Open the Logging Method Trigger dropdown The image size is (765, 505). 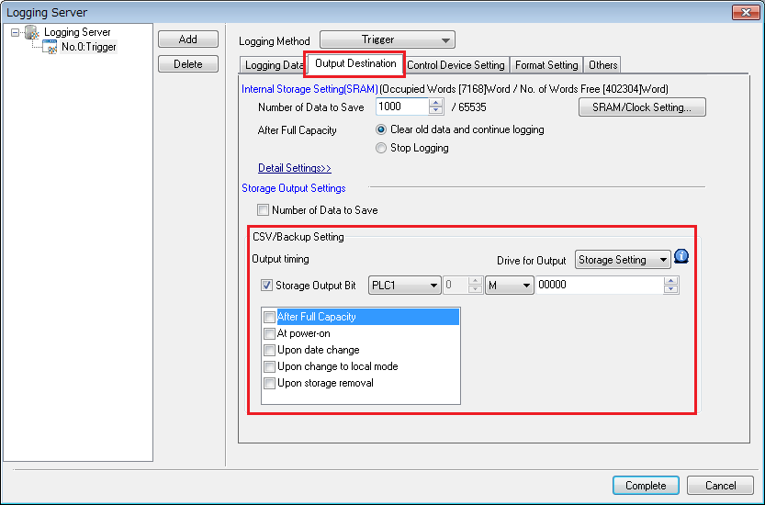[x=388, y=39]
